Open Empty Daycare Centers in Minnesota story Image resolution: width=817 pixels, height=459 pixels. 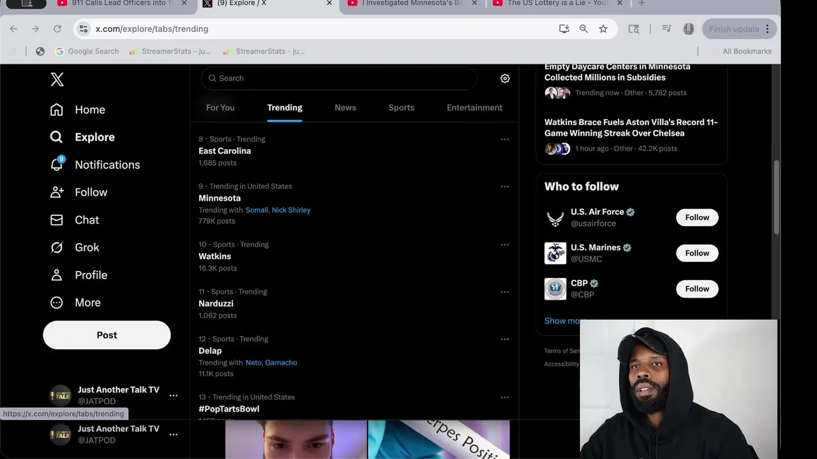pyautogui.click(x=617, y=72)
